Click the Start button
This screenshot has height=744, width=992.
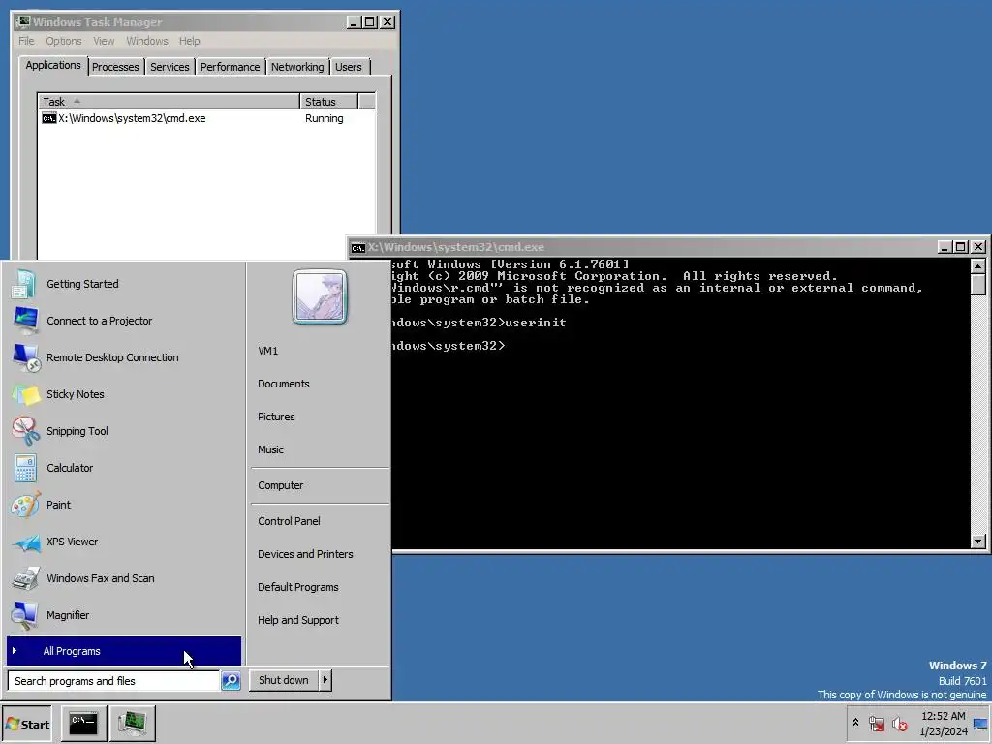click(26, 724)
